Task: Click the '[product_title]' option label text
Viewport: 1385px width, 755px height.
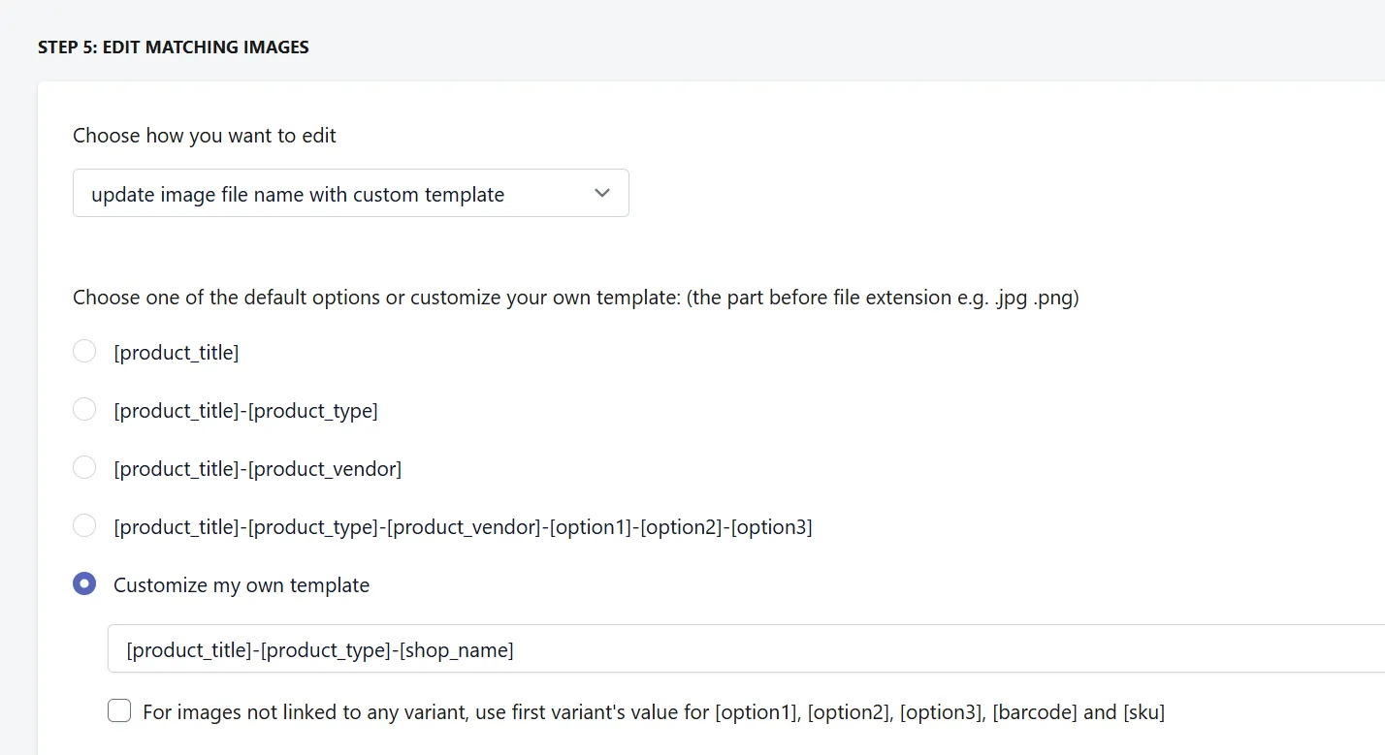Action: (177, 353)
